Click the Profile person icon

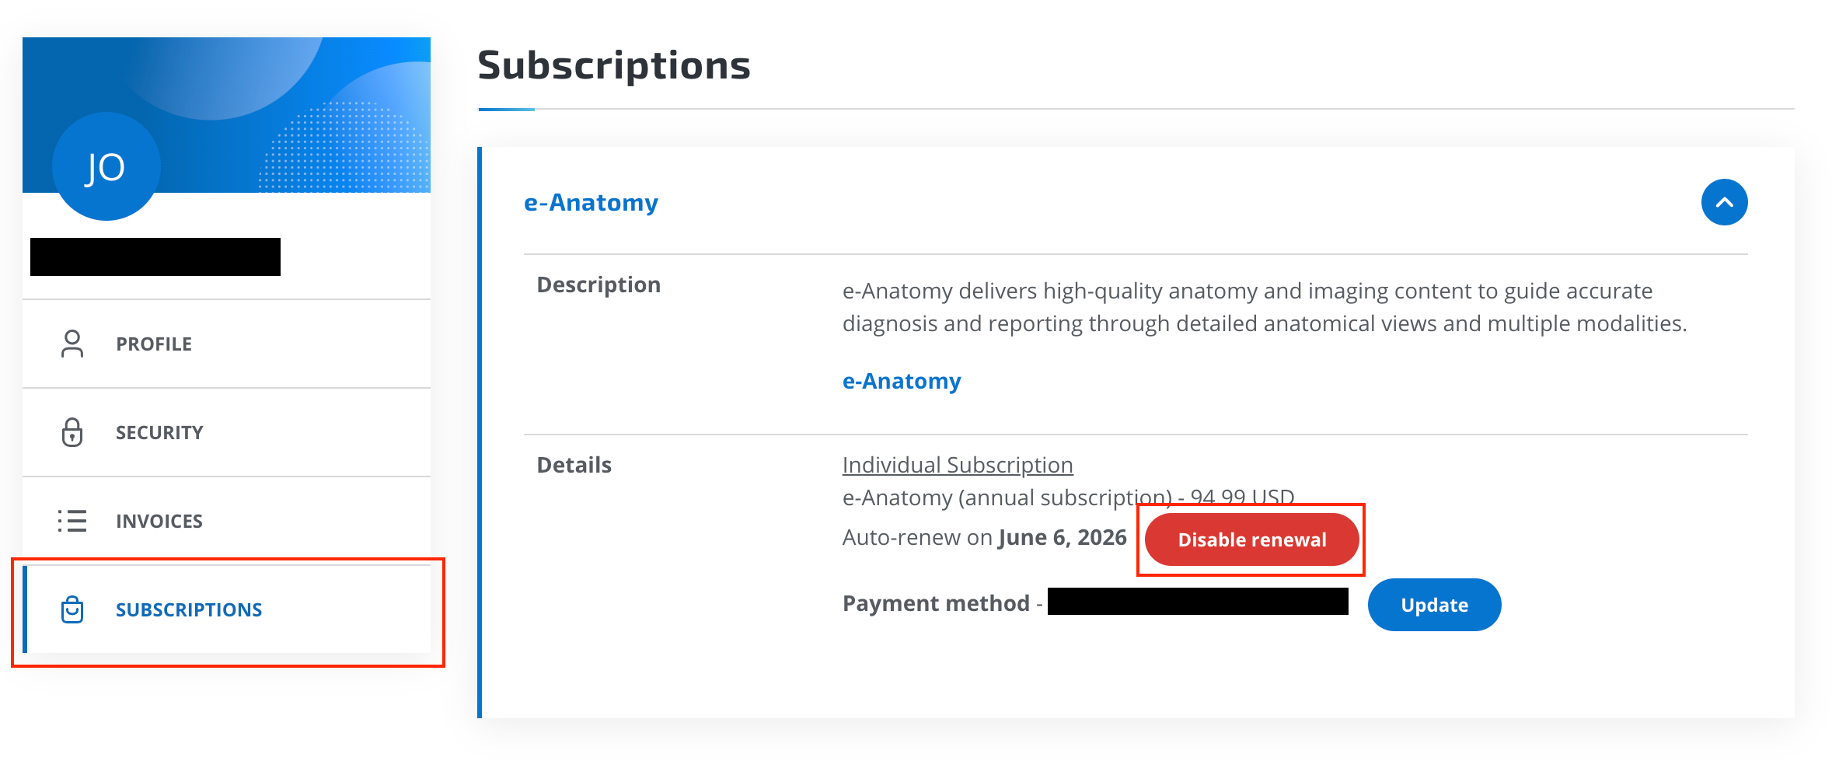click(x=72, y=344)
